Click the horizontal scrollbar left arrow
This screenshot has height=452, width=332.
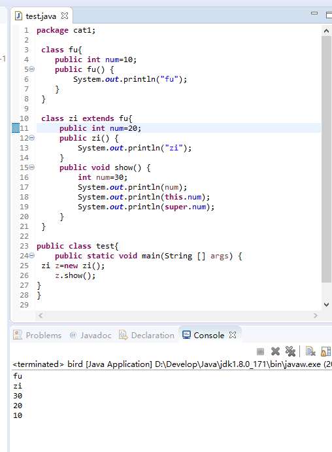point(41,316)
